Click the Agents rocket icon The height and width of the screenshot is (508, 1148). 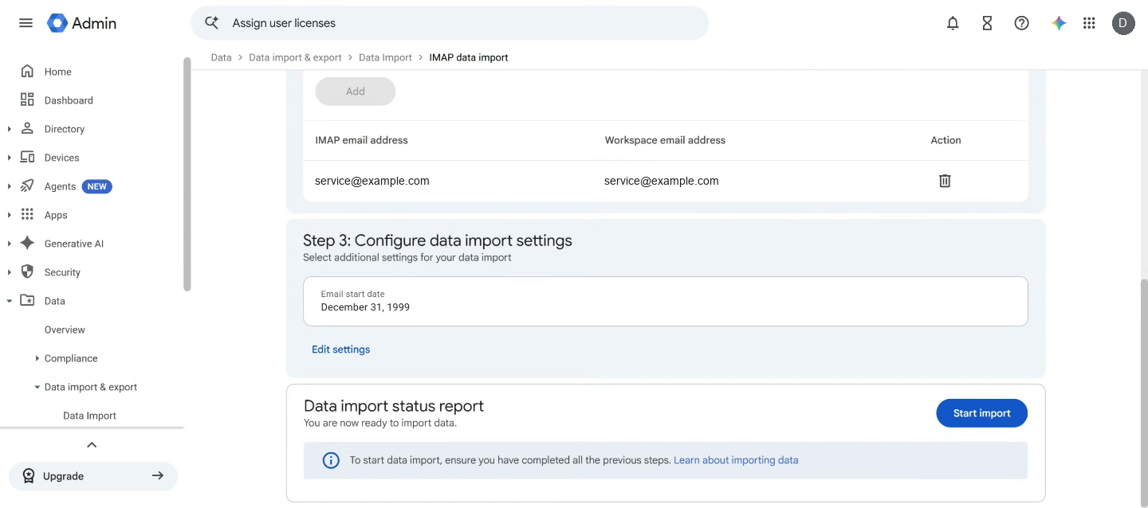pyautogui.click(x=27, y=186)
